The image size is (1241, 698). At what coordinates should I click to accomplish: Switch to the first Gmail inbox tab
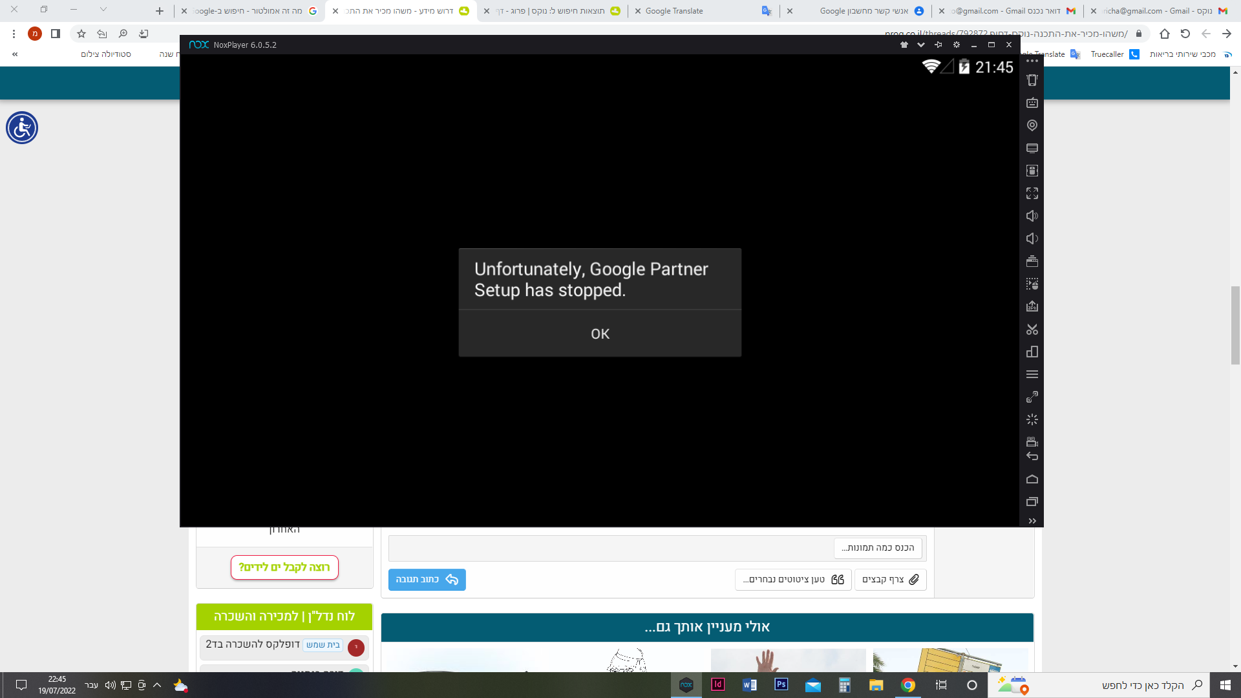click(1008, 11)
